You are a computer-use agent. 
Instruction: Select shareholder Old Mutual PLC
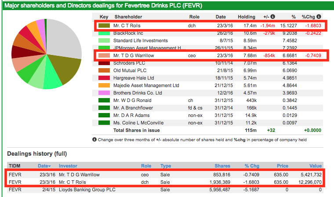pyautogui.click(x=130, y=70)
